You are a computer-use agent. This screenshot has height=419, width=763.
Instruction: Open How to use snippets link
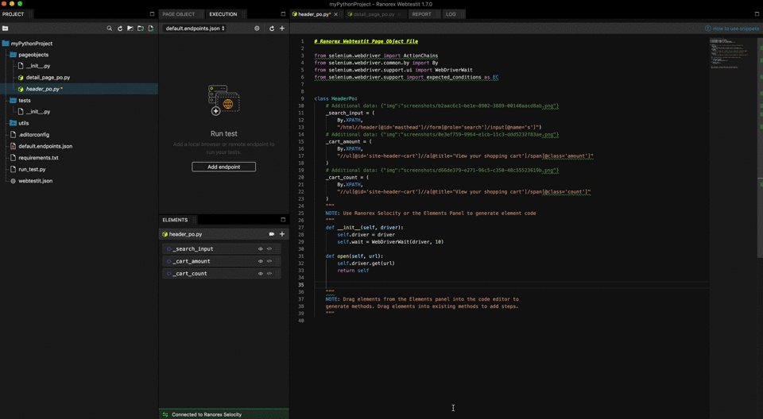tap(732, 29)
